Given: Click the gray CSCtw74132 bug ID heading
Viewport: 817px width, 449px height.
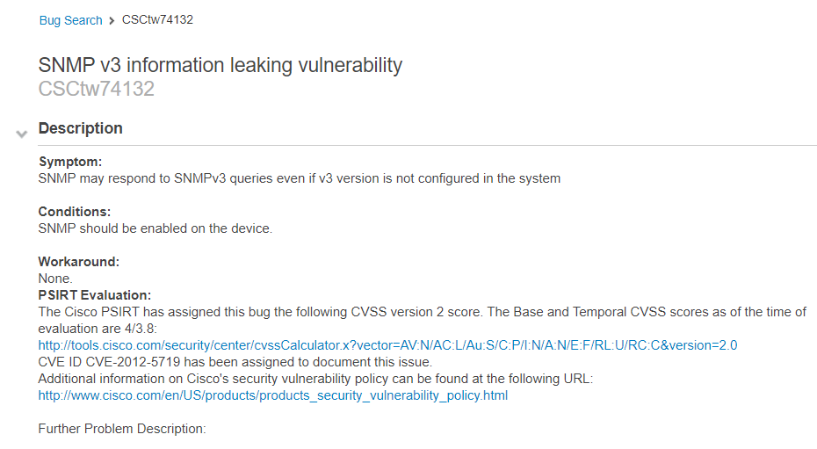Looking at the screenshot, I should pyautogui.click(x=97, y=89).
